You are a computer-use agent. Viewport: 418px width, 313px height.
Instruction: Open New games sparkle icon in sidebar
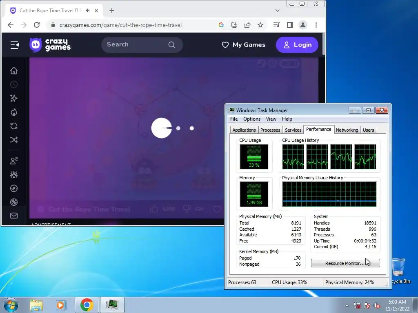click(14, 99)
